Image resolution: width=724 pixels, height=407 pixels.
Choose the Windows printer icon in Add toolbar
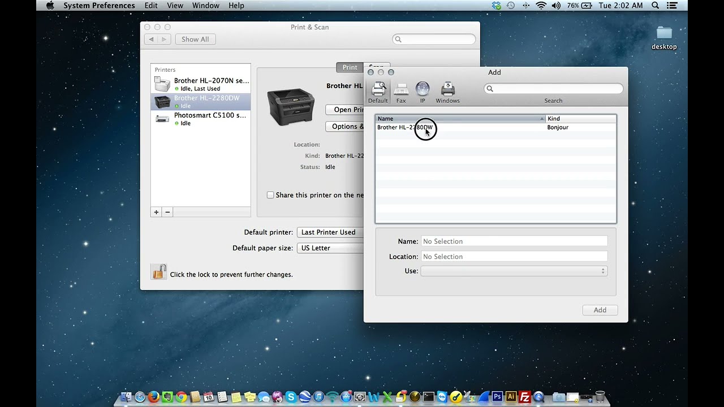[447, 93]
